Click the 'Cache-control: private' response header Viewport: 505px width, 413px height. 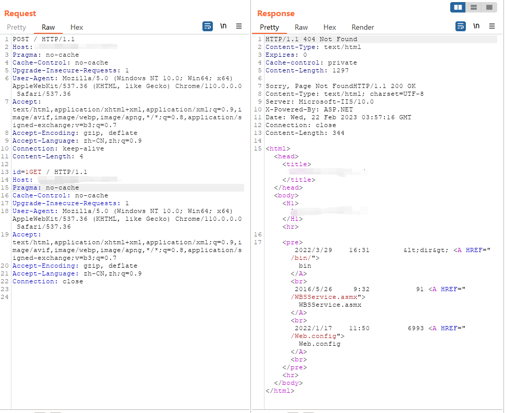(x=311, y=62)
